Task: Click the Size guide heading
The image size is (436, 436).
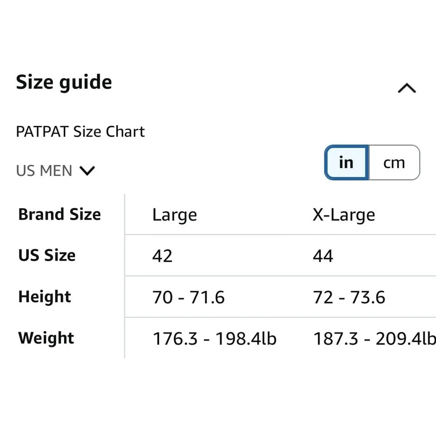Action: (x=64, y=82)
